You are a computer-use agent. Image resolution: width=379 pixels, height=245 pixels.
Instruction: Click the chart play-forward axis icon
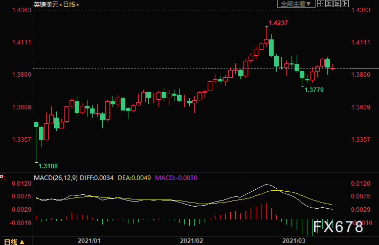[337, 4]
